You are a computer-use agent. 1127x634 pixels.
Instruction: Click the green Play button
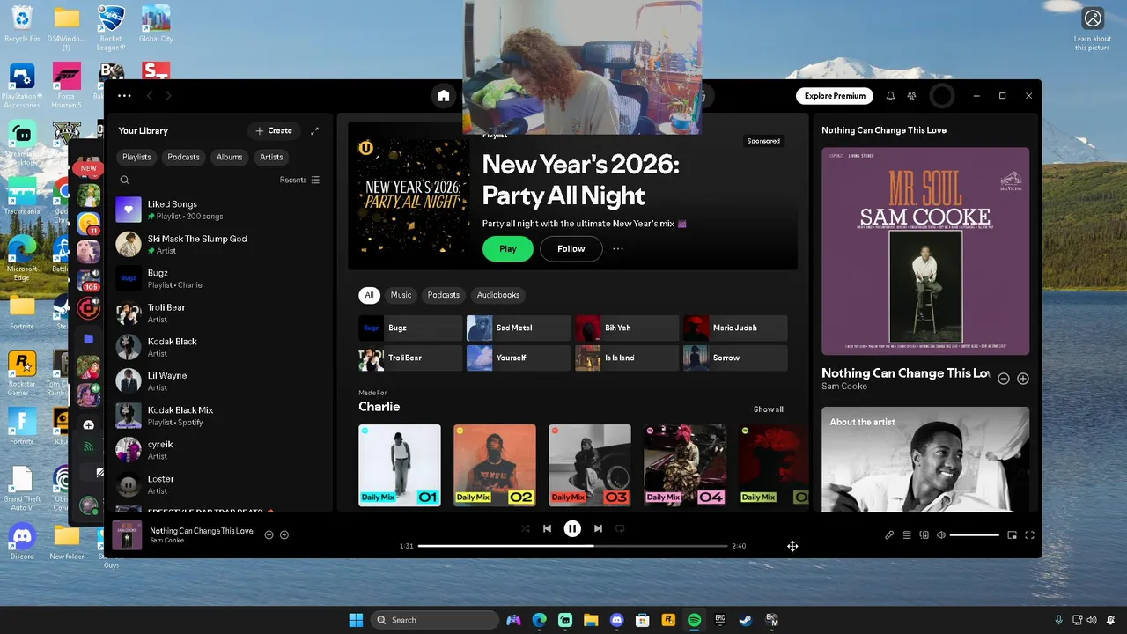tap(508, 248)
